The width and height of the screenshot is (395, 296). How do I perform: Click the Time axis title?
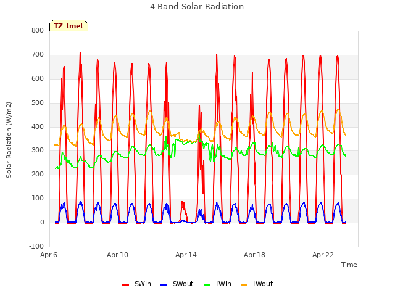click(349, 265)
